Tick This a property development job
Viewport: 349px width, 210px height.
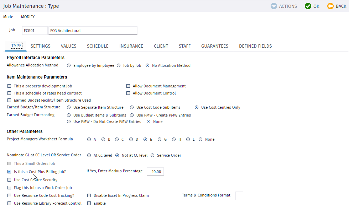[x=9, y=86]
